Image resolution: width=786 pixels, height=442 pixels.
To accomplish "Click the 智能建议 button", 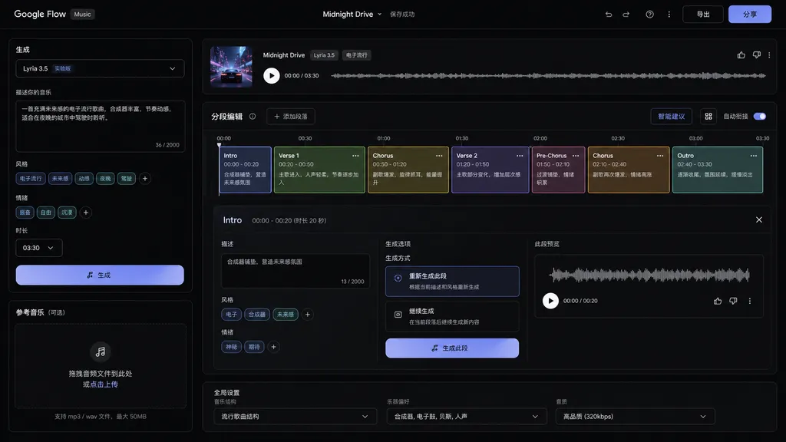I will [x=671, y=117].
